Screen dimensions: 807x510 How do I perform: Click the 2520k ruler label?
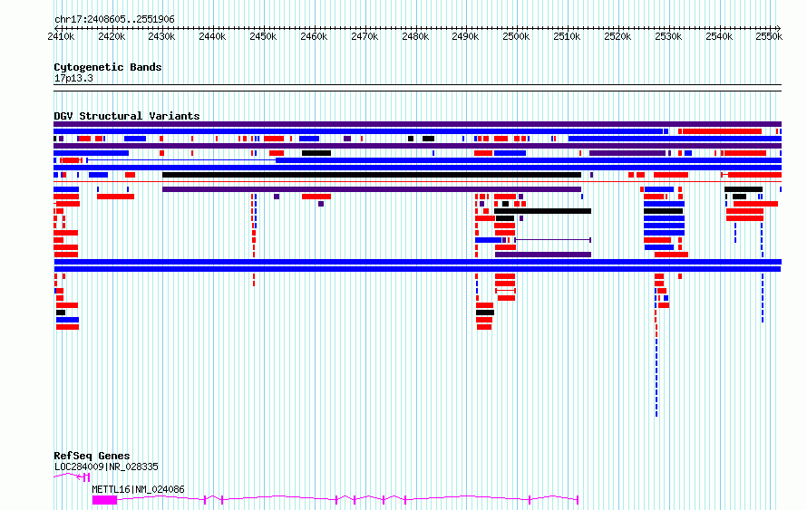[x=617, y=36]
